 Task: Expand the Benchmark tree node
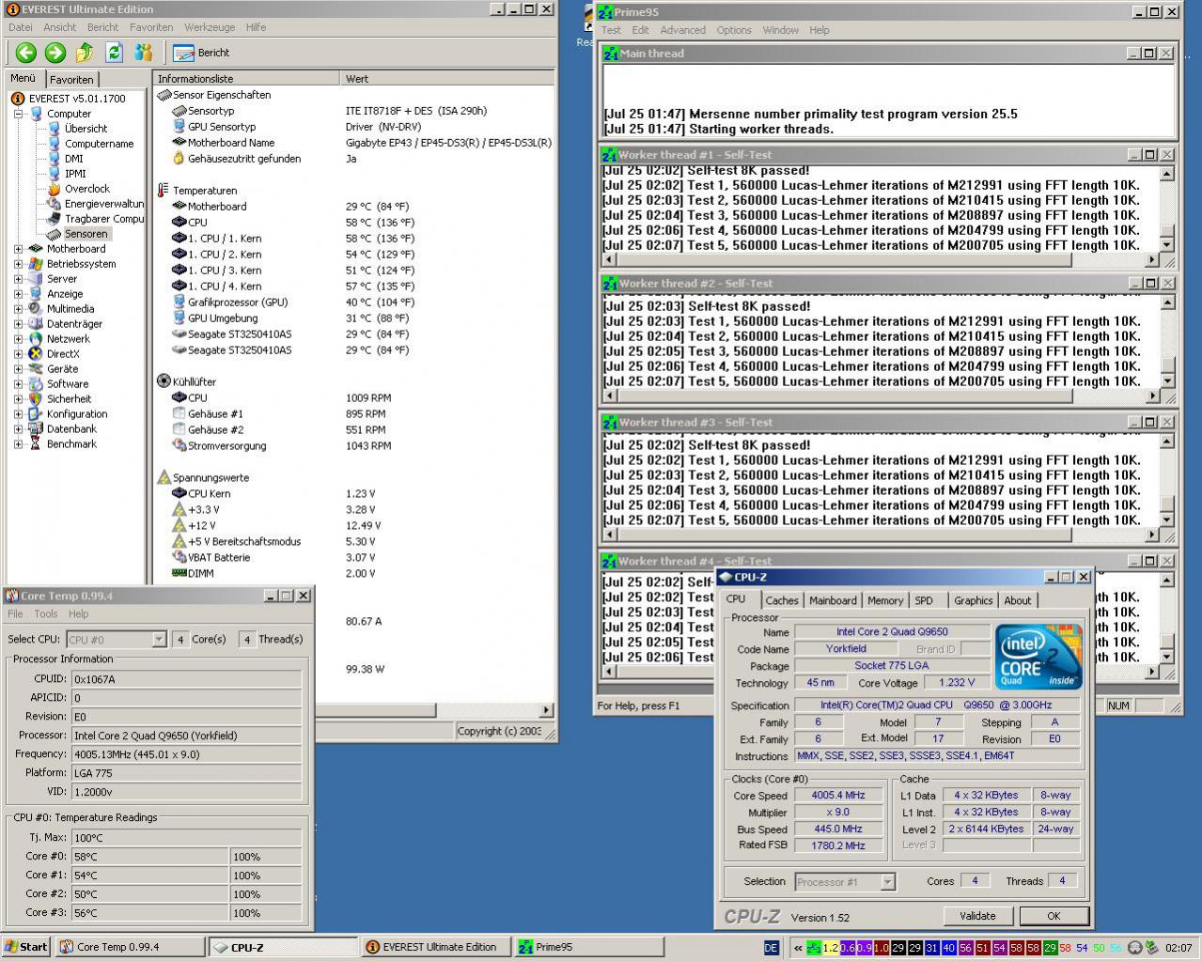(19, 444)
